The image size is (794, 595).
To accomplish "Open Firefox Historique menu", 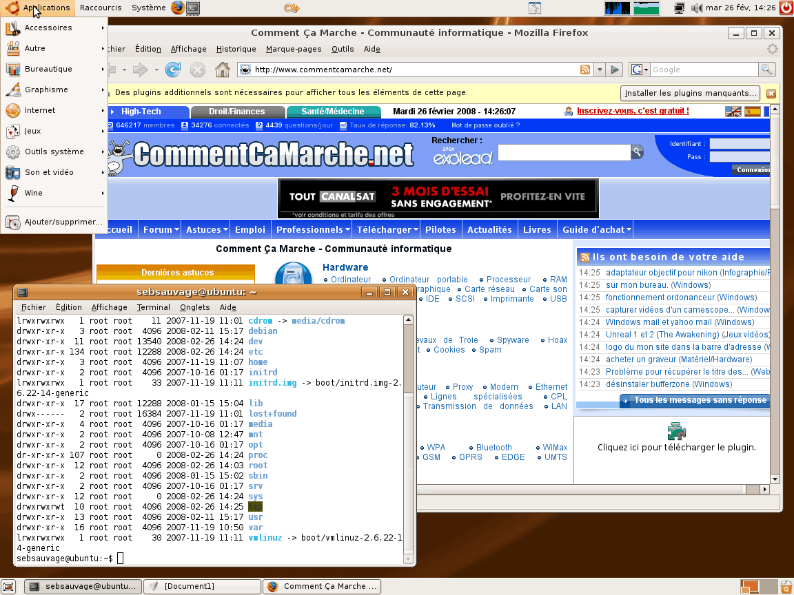I will (236, 49).
